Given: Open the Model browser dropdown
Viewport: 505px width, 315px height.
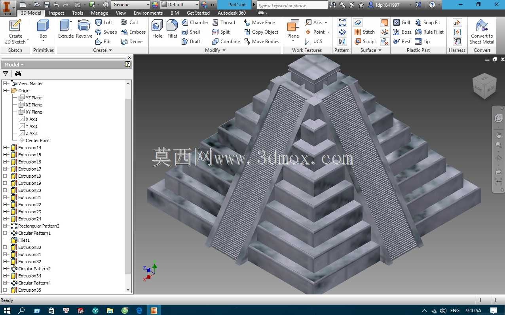Looking at the screenshot, I should click(x=14, y=65).
